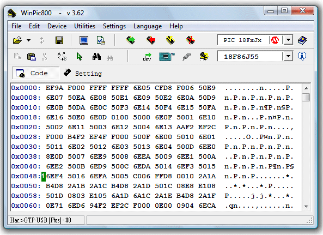Image resolution: width=323 pixels, height=235 pixels.
Task: Click the document checkmark icon
Action: (x=101, y=40)
